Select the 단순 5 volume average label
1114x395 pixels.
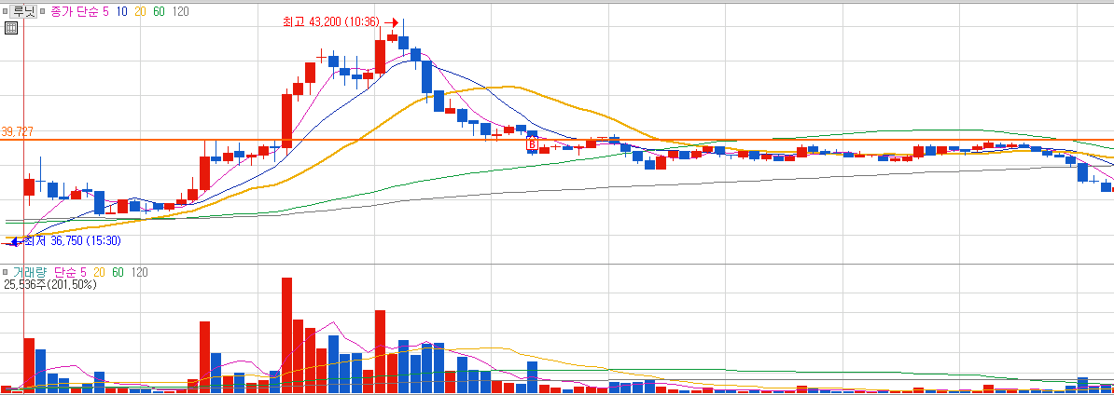(70, 272)
